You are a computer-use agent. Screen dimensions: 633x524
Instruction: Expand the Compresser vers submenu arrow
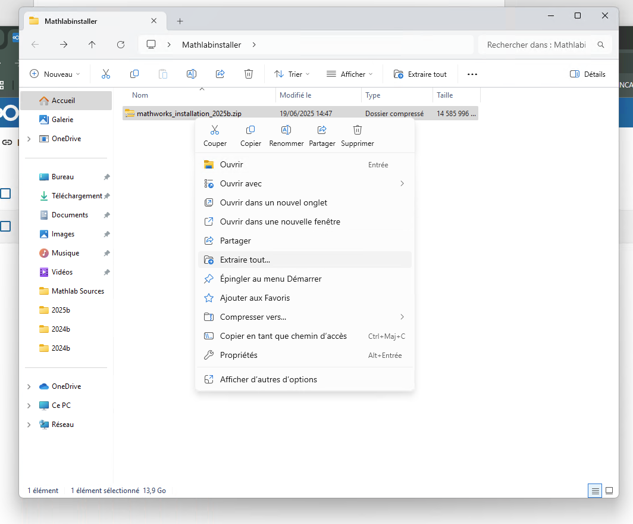pyautogui.click(x=402, y=317)
